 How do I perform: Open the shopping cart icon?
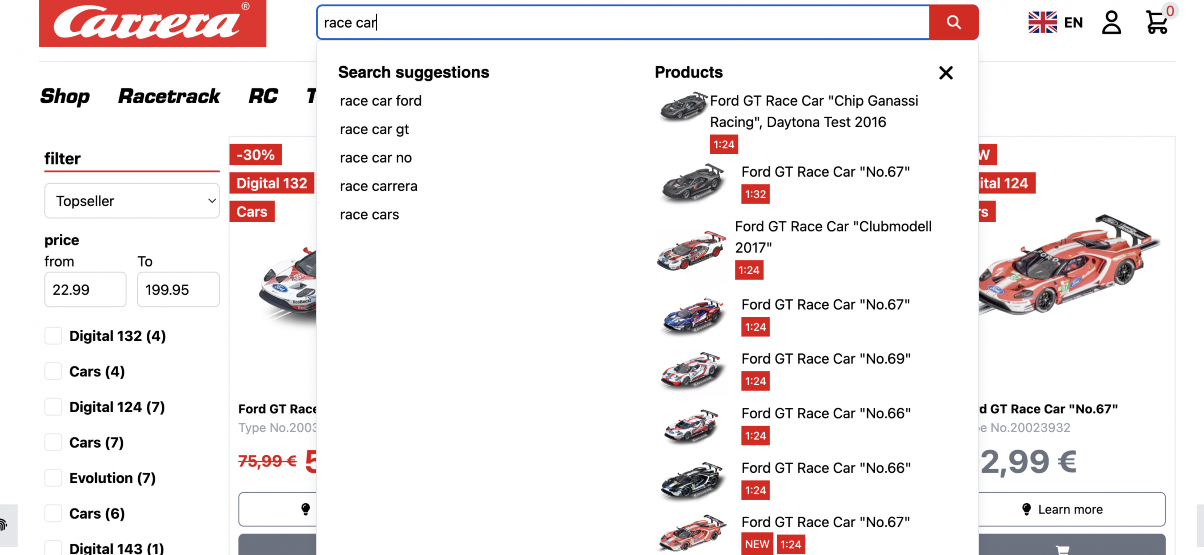[1156, 22]
